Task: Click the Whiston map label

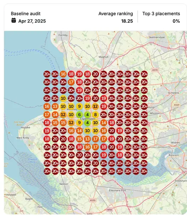Action: (x=154, y=113)
